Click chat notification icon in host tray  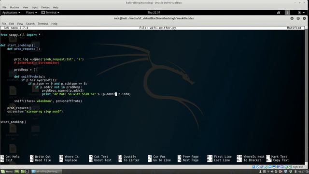coord(307,172)
